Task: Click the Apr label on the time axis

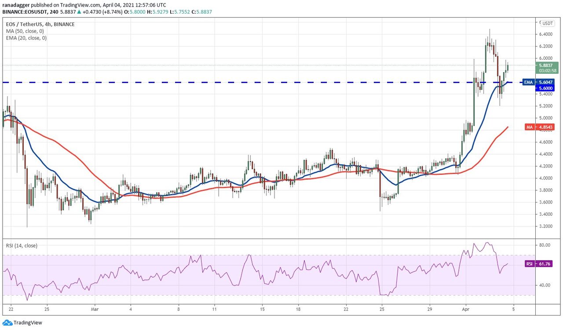Action: (466, 309)
